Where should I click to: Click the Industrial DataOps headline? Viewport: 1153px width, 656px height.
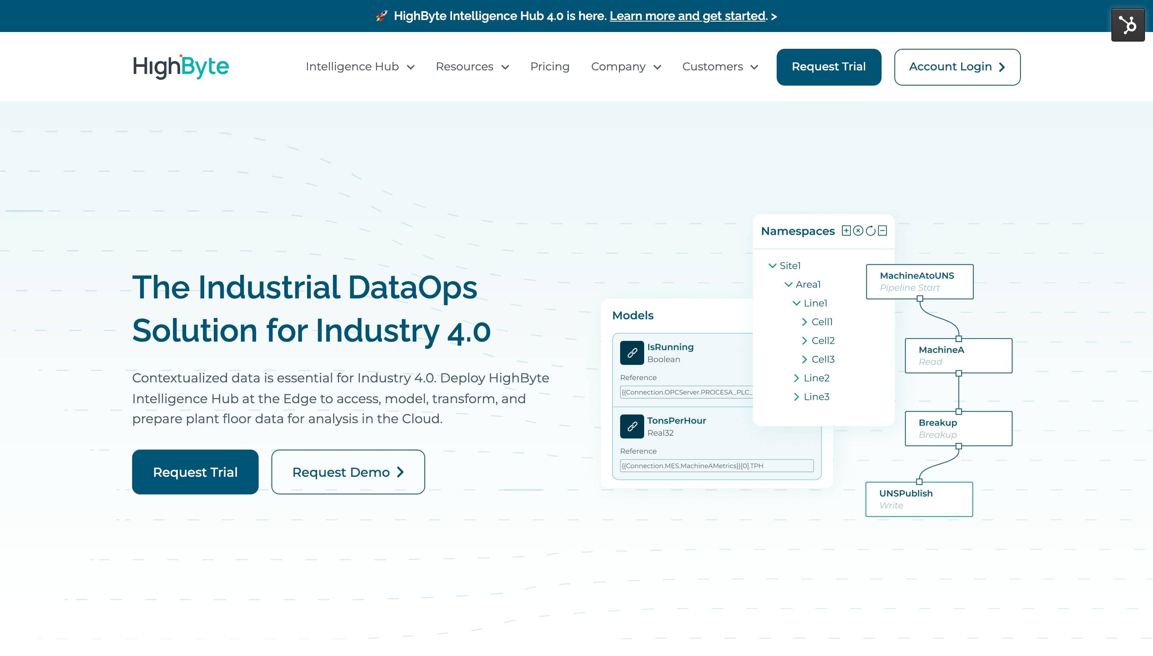point(311,309)
